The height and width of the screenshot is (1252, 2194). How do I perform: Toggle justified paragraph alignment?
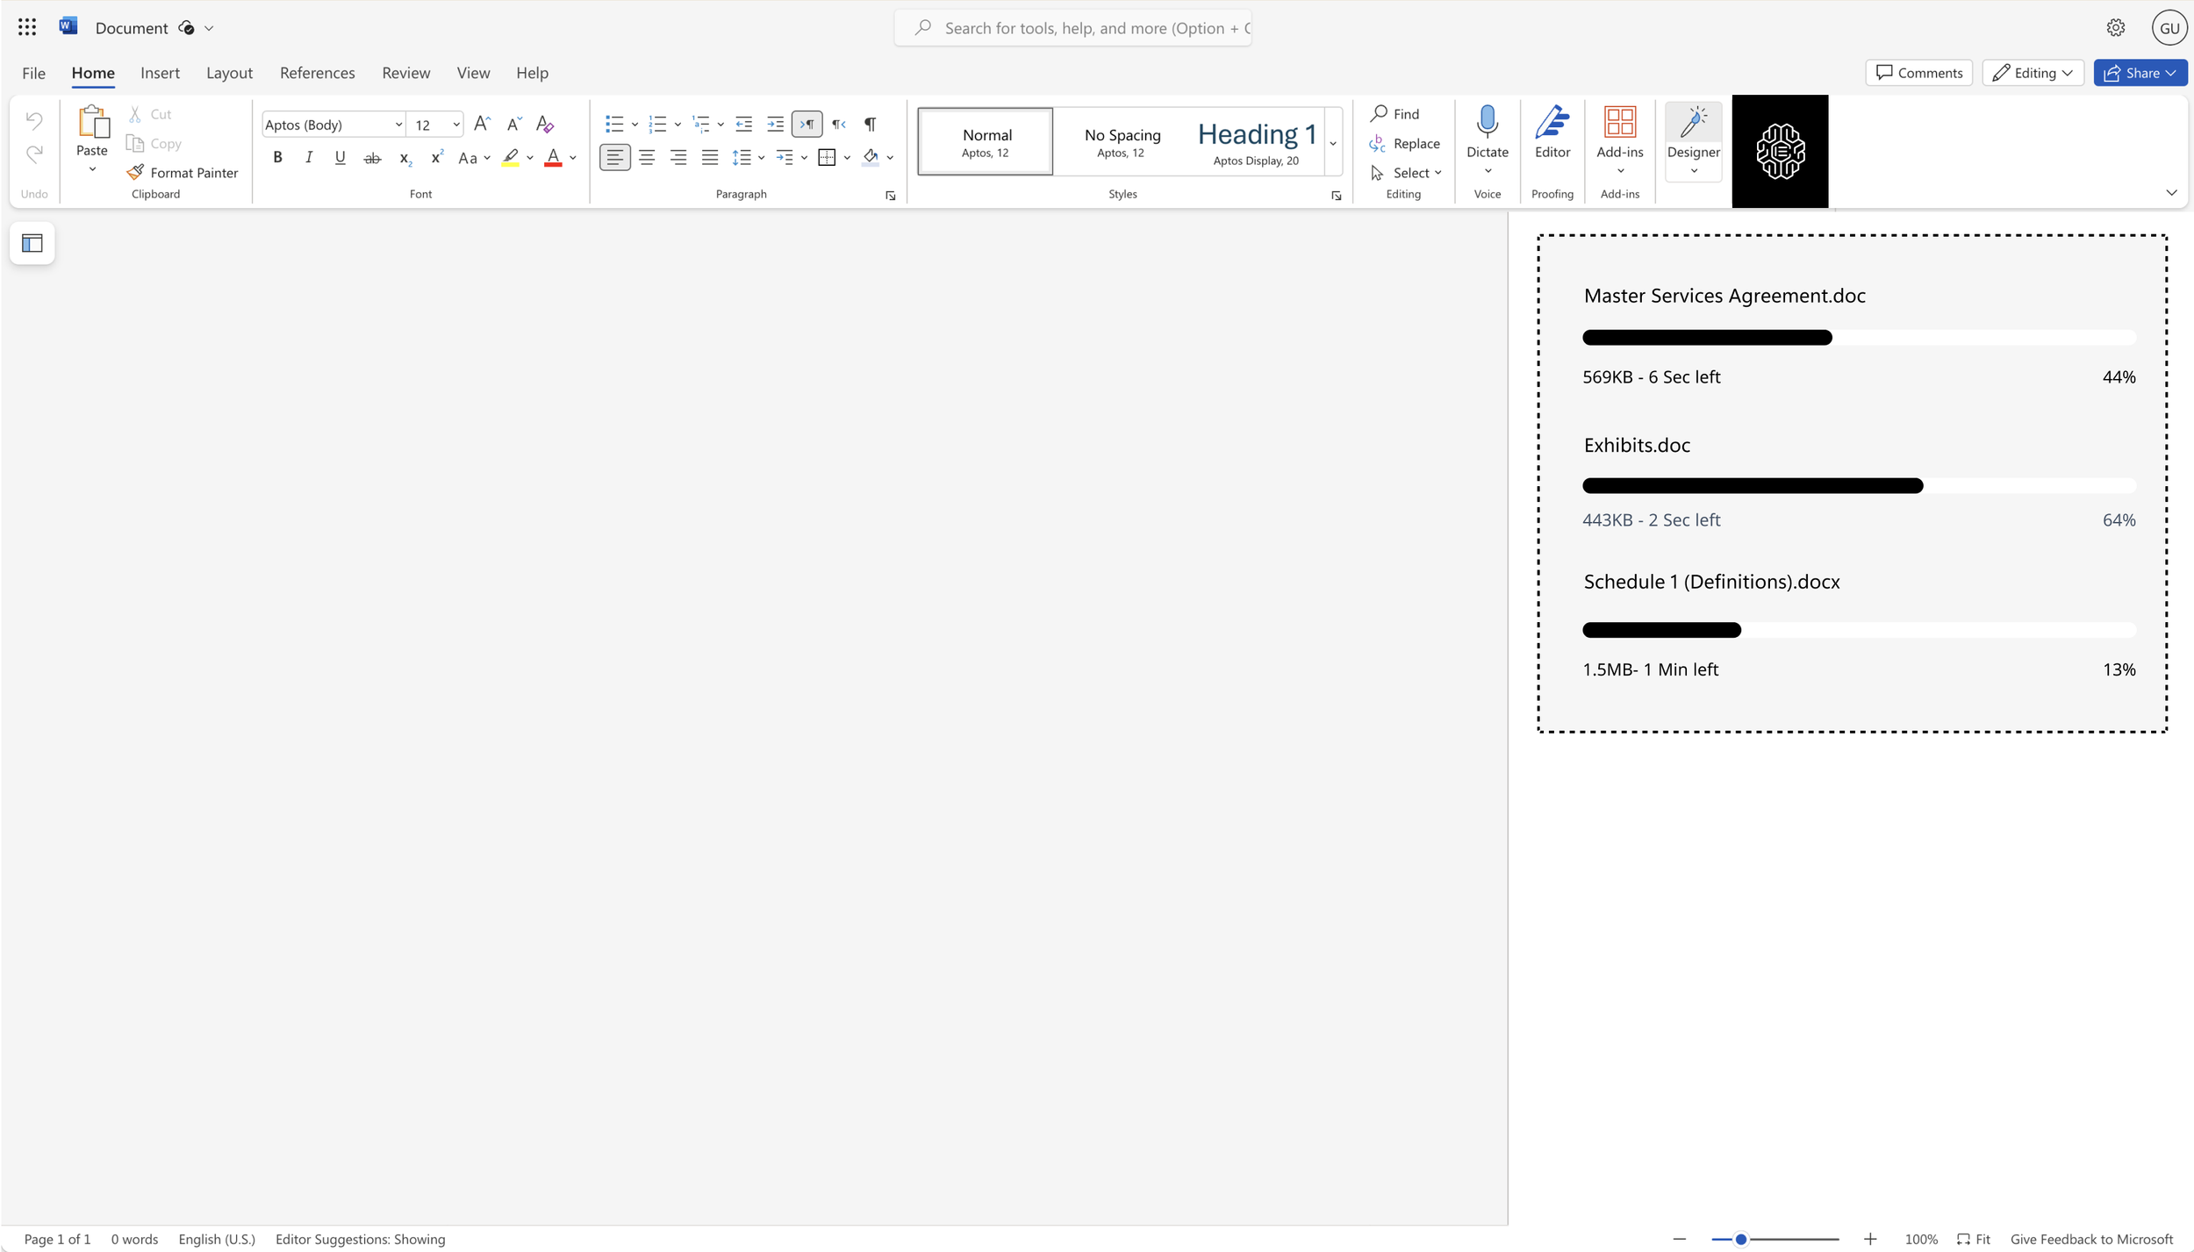tap(710, 157)
